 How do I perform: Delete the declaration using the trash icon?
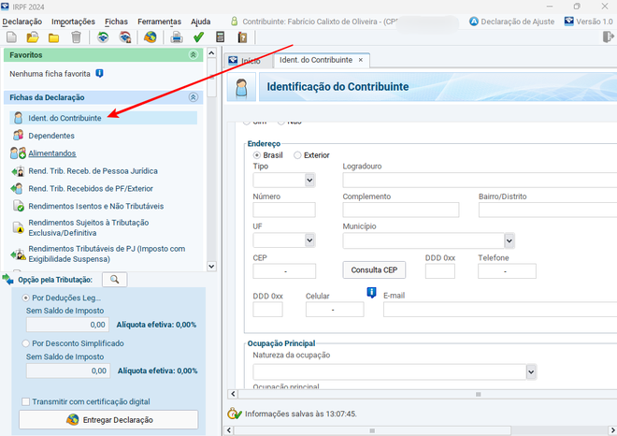click(x=76, y=37)
